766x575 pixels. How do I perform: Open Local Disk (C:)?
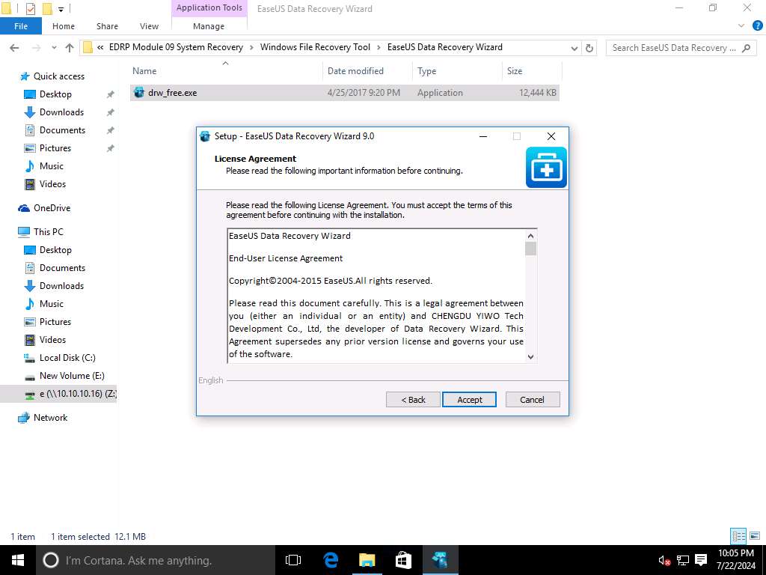(67, 358)
